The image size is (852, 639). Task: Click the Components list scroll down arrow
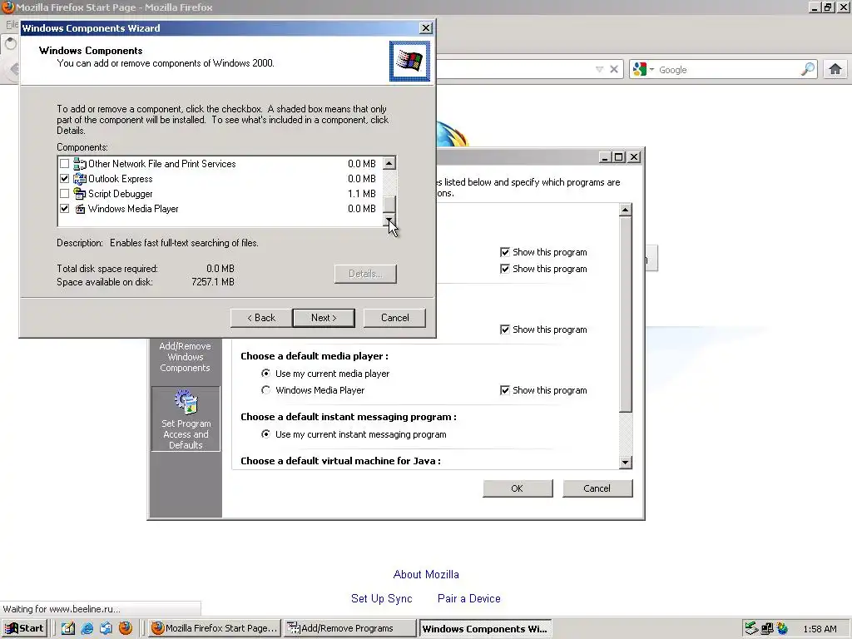pos(389,220)
